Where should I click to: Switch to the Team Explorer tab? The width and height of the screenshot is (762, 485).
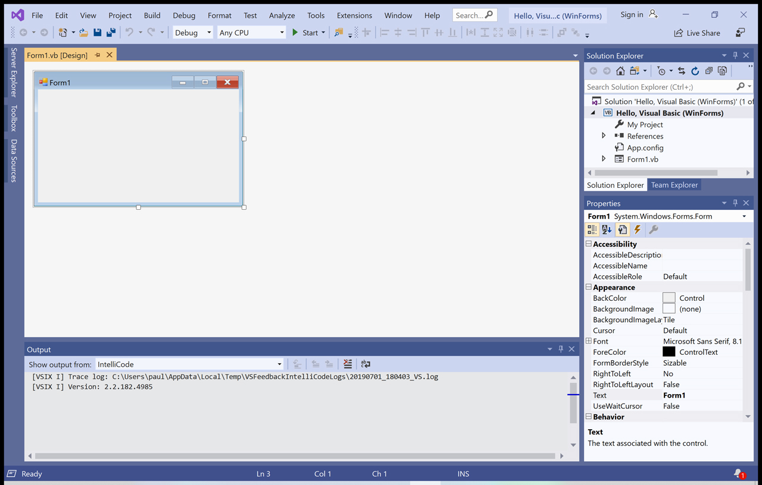pyautogui.click(x=674, y=185)
